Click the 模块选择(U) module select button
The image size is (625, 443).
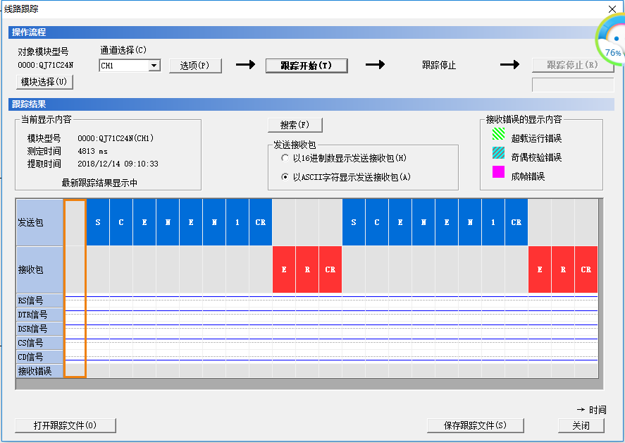pyautogui.click(x=44, y=82)
